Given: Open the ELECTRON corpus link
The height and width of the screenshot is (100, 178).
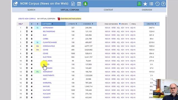Looking at the screenshot, I should coord(47,57).
